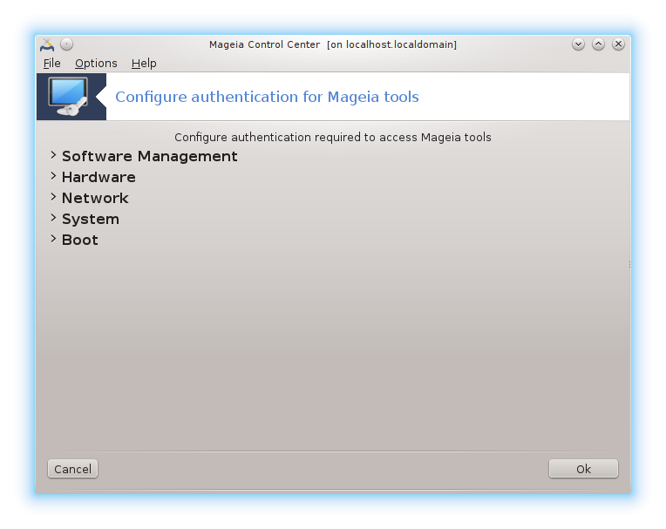
Task: Minimize the Mageia Control Center window
Action: tap(578, 44)
